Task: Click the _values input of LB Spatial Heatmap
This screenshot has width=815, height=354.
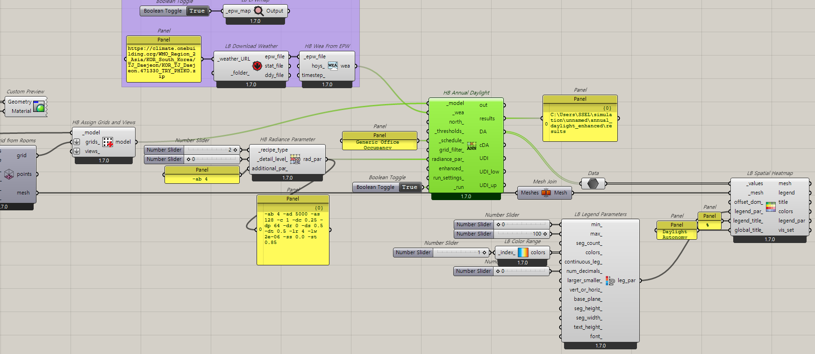Action: (755, 184)
